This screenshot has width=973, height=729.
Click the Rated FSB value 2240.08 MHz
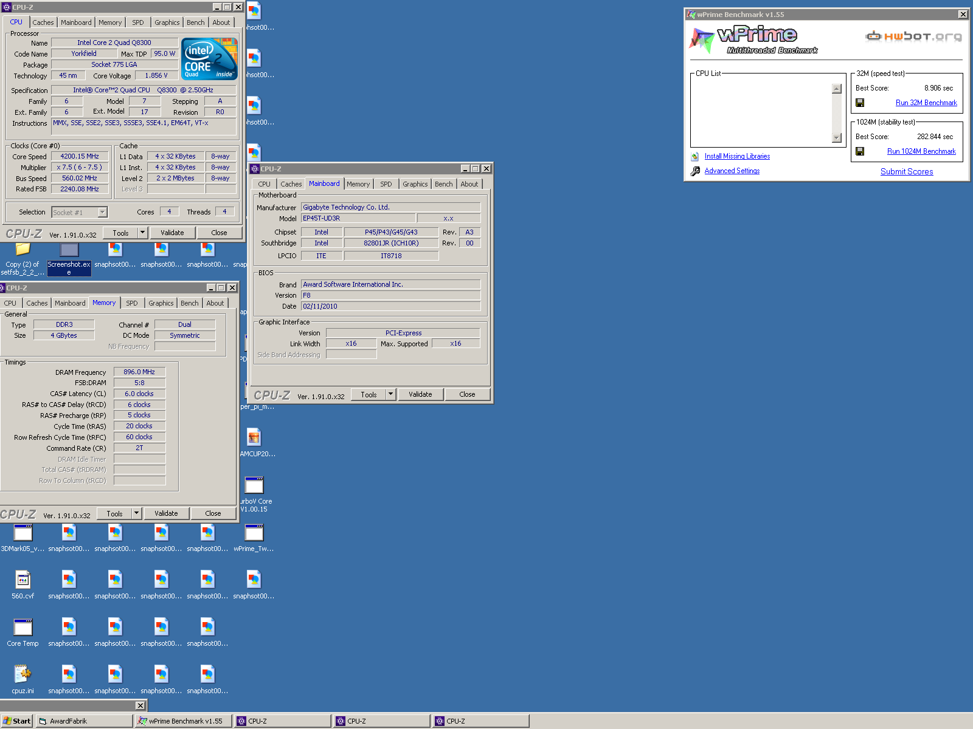point(80,189)
